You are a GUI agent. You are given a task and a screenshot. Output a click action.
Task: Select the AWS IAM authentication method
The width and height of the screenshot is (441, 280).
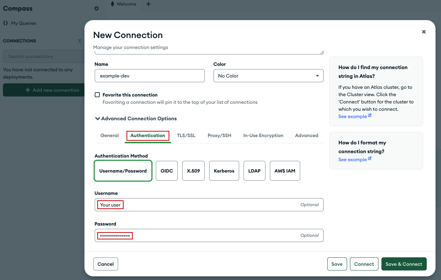coord(285,171)
